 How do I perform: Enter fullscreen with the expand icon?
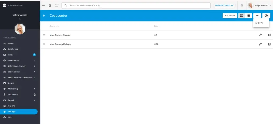tap(57, 5)
